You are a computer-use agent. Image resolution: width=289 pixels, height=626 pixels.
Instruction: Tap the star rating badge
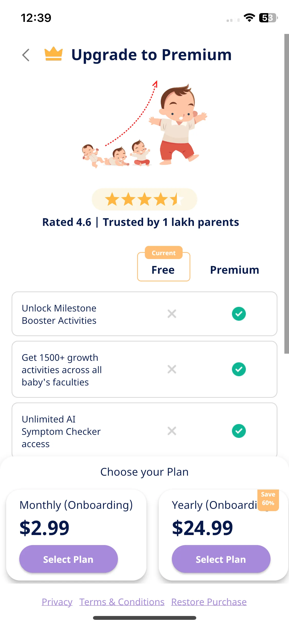click(144, 199)
